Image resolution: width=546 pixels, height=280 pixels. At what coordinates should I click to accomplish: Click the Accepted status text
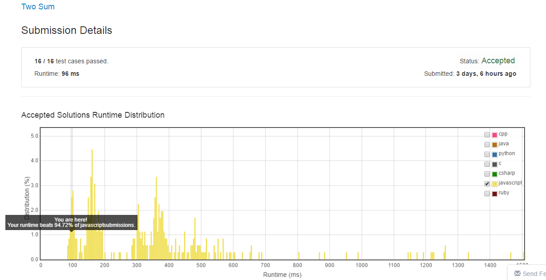coord(498,61)
